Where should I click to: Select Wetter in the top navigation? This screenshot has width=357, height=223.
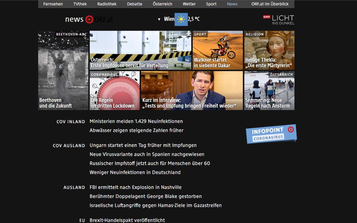[189, 4]
